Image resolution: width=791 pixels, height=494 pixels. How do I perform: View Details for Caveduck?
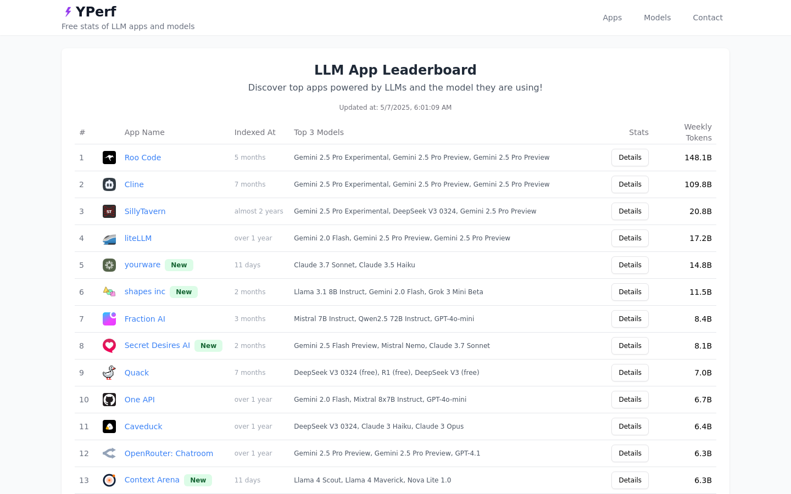click(x=630, y=426)
